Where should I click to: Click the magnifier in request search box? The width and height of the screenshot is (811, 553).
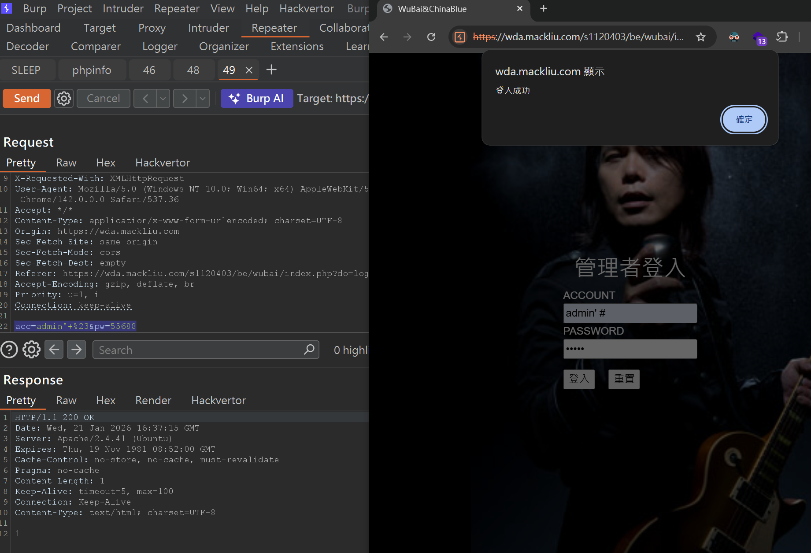pos(309,350)
